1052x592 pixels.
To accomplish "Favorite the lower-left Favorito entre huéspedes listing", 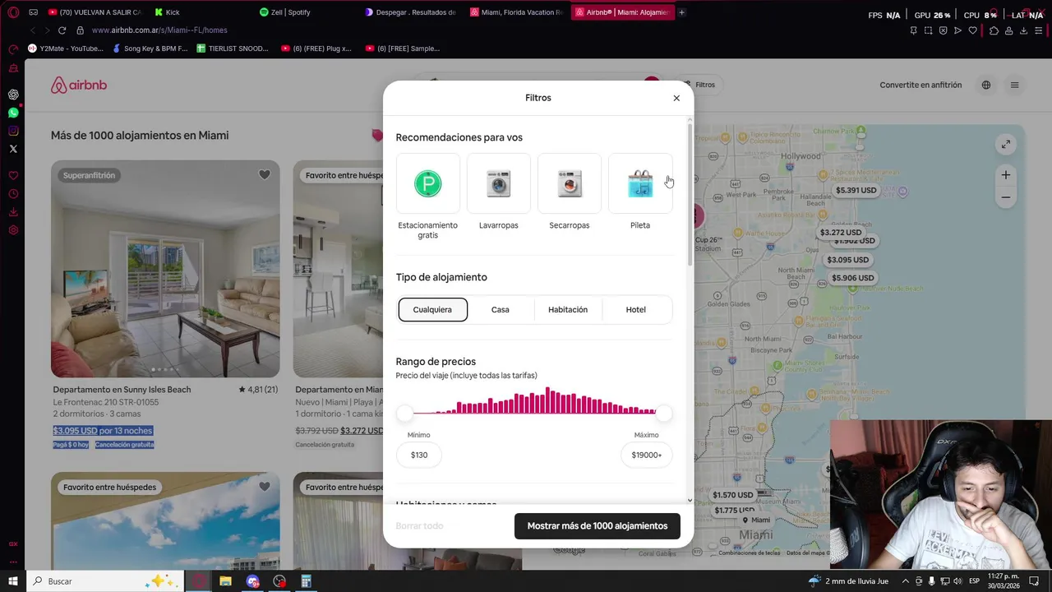I will point(264,487).
